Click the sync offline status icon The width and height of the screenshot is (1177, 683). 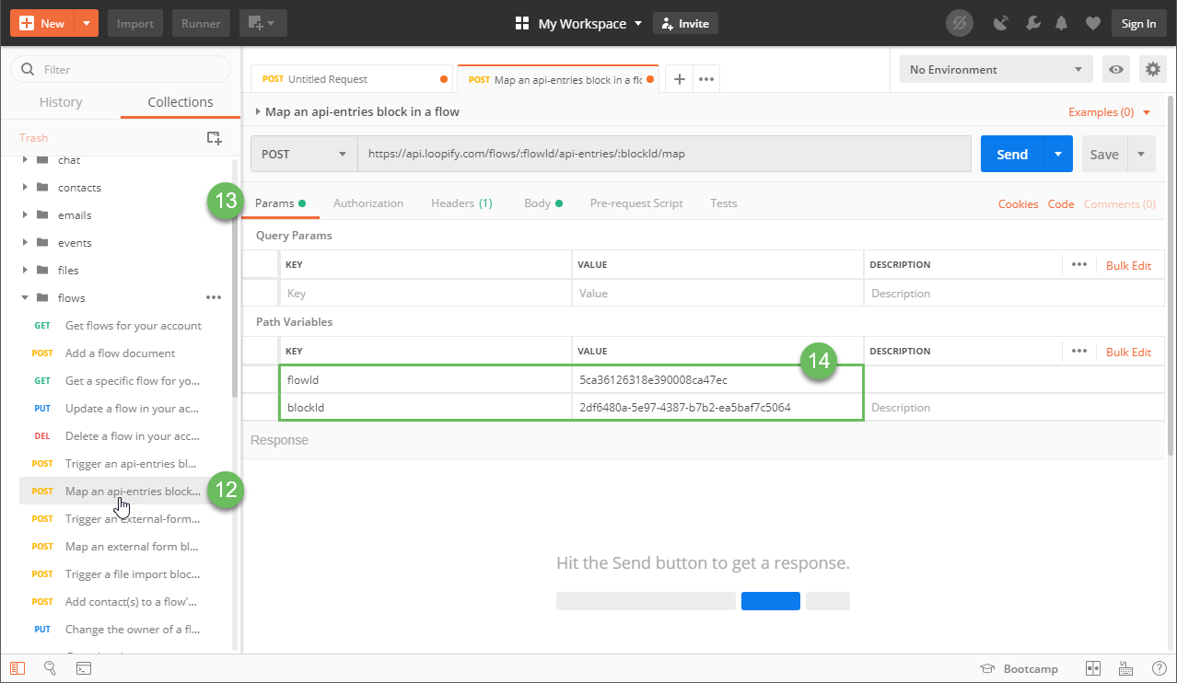[959, 24]
